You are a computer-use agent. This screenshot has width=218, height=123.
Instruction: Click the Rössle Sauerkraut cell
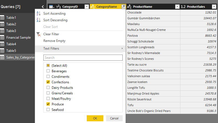153,99
